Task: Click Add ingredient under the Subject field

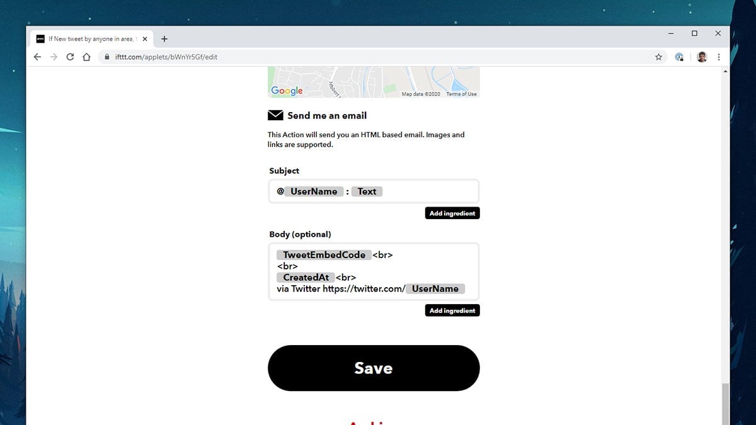Action: (x=452, y=213)
